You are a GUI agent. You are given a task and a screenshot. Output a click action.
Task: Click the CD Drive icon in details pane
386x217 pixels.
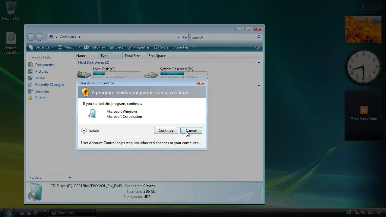tap(35, 192)
